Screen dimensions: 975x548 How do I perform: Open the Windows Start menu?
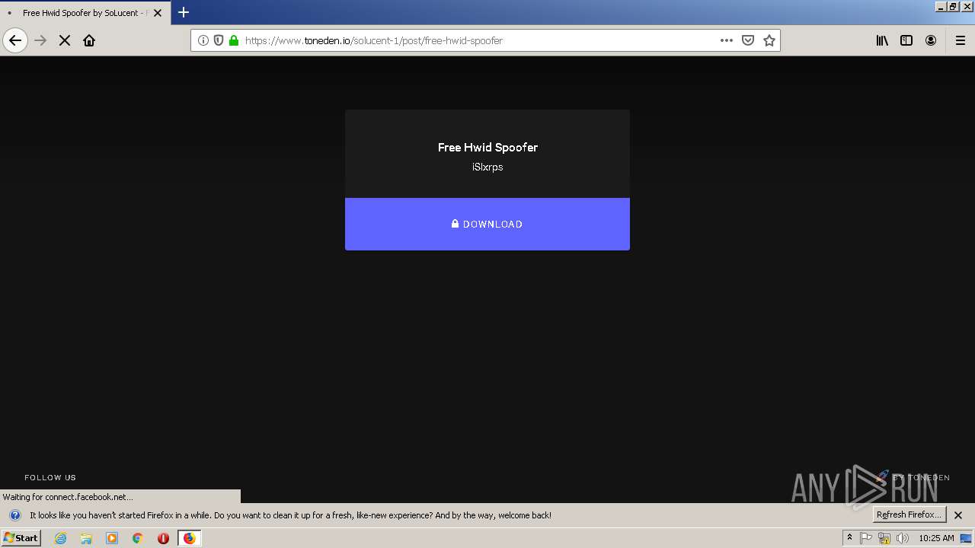pos(21,538)
